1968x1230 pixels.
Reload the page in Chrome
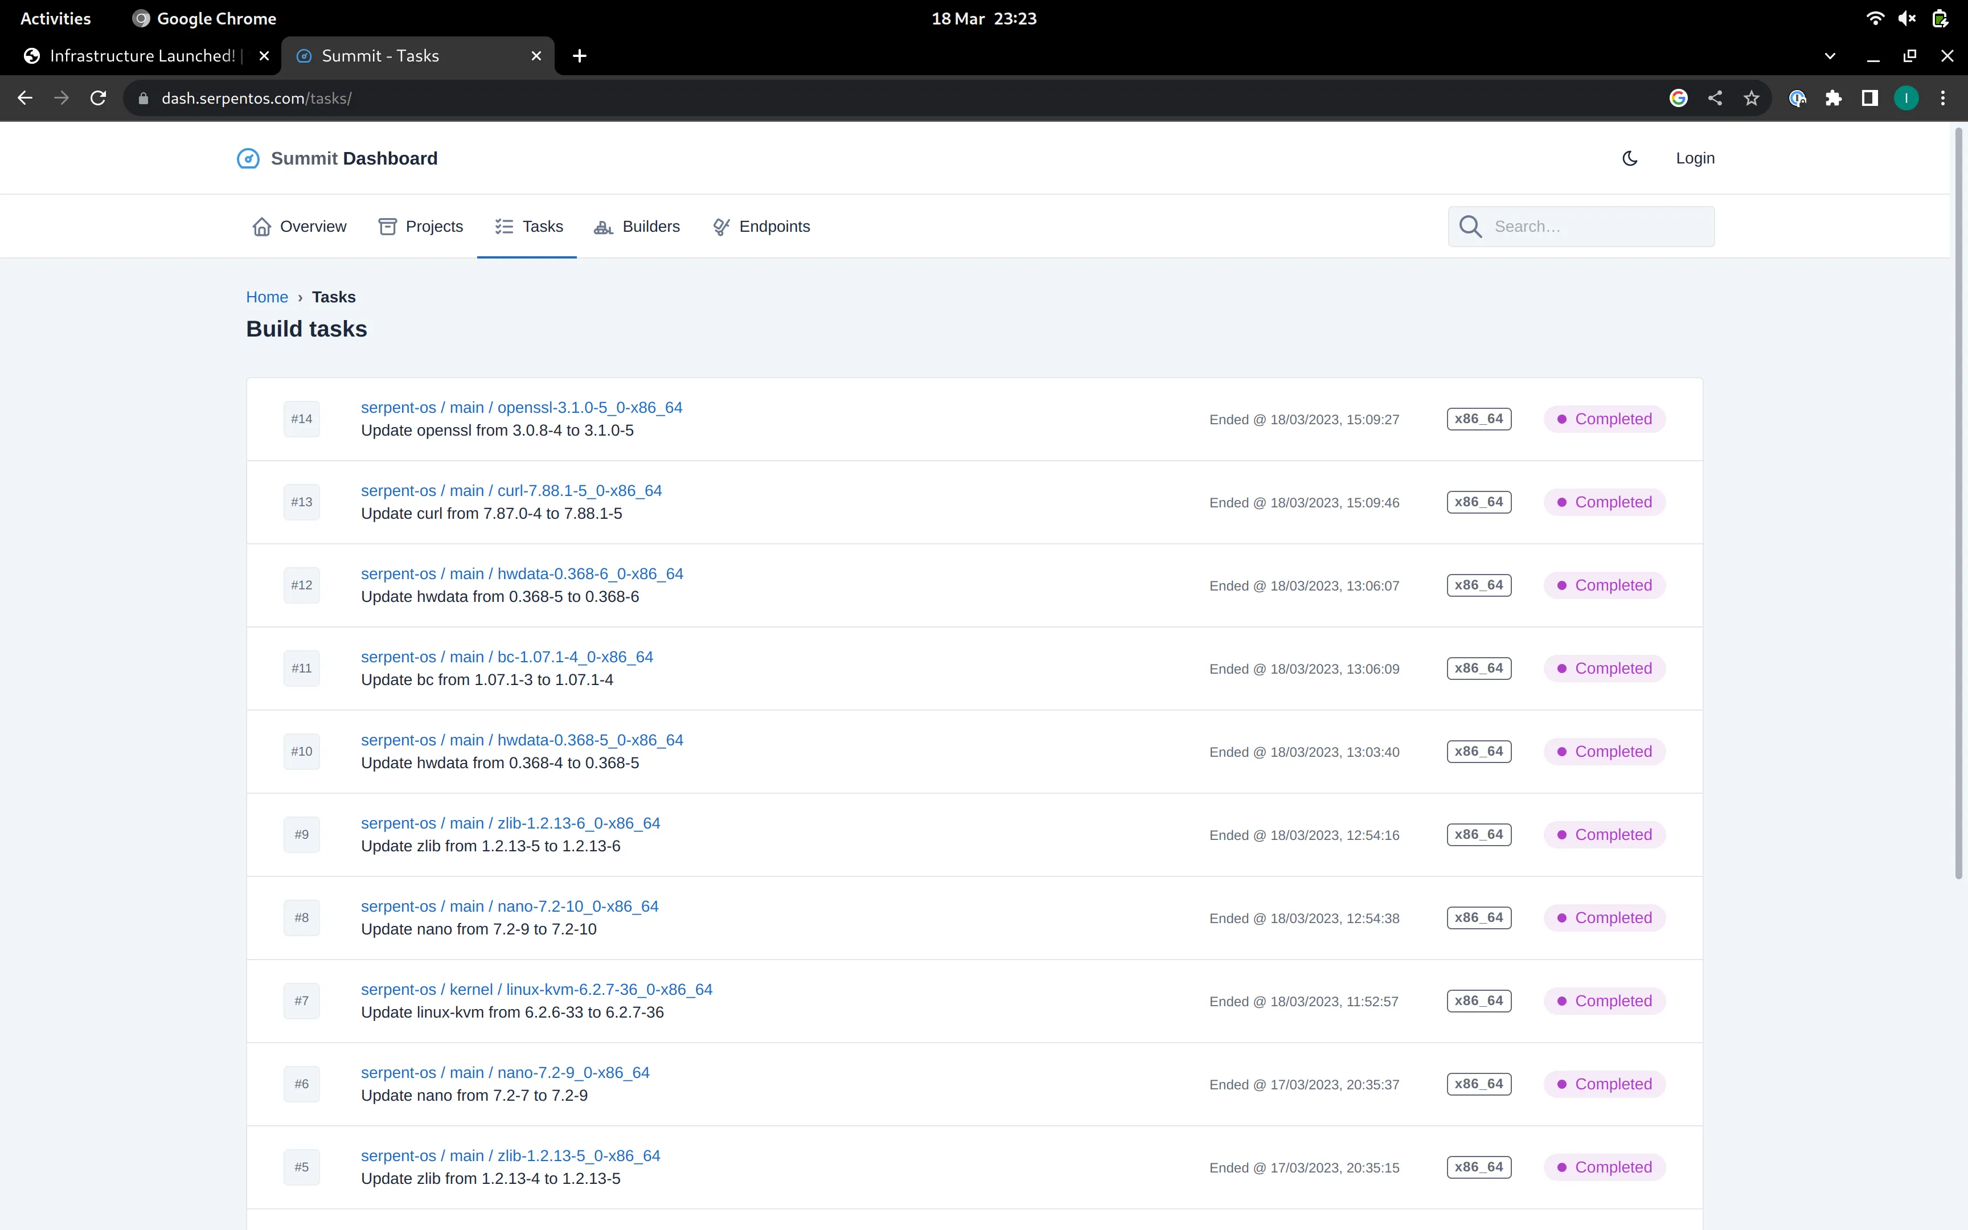[x=99, y=99]
